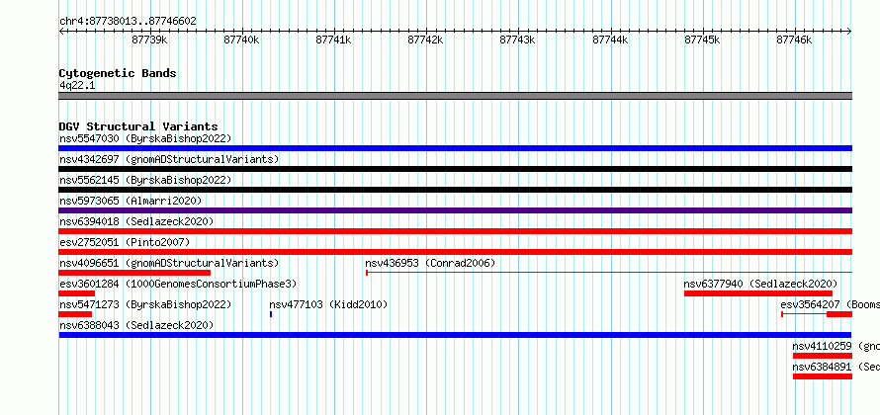Click the nsv5547030 (ByrskaBishop2022) label
This screenshot has width=880, height=415.
tap(145, 138)
